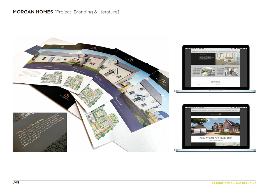Click the Apple menu icon on the top laptop screen
The width and height of the screenshot is (269, 190).
pos(186,49)
